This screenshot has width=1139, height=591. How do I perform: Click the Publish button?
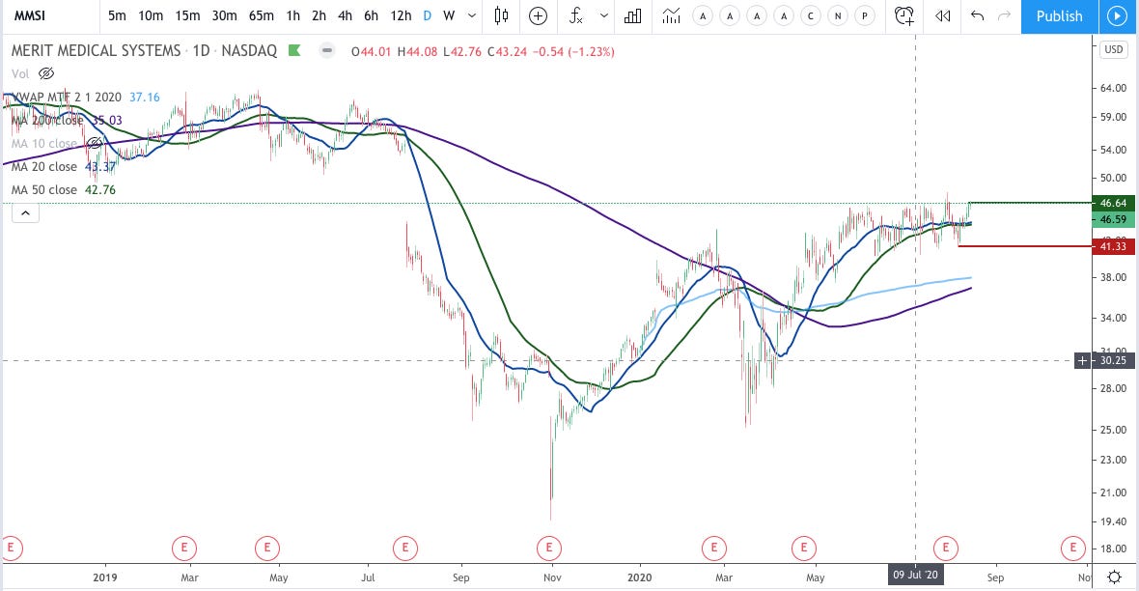click(x=1059, y=16)
